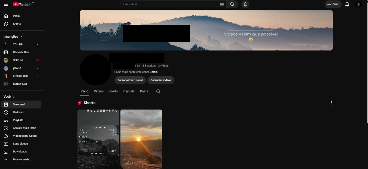Open Shorts shelf three-dot options
This screenshot has height=169, width=368.
point(331,103)
